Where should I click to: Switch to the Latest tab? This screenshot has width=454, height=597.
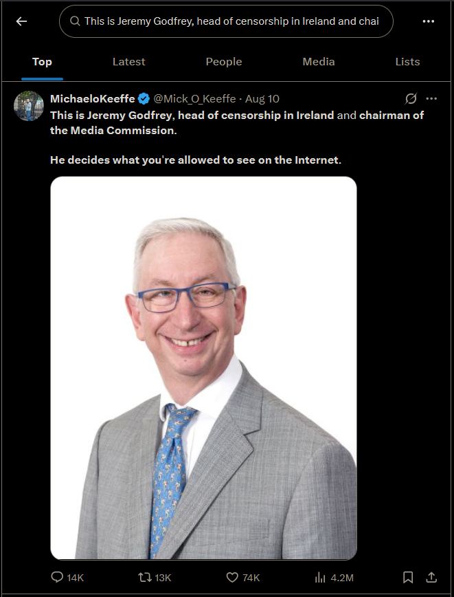coord(129,62)
